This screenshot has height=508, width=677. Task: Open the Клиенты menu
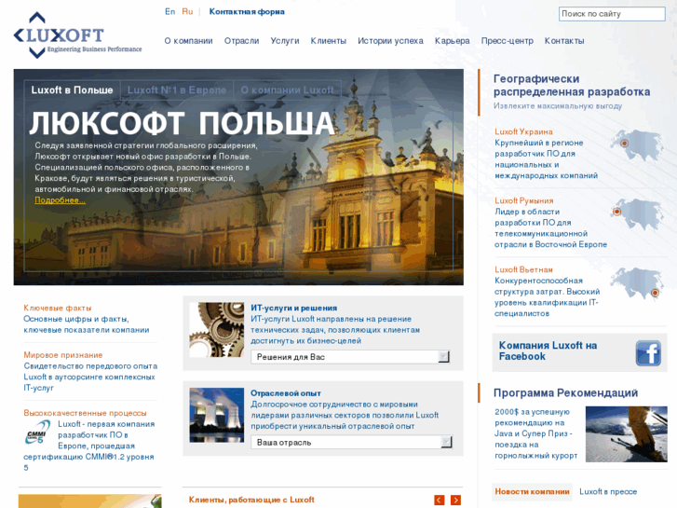tap(328, 41)
